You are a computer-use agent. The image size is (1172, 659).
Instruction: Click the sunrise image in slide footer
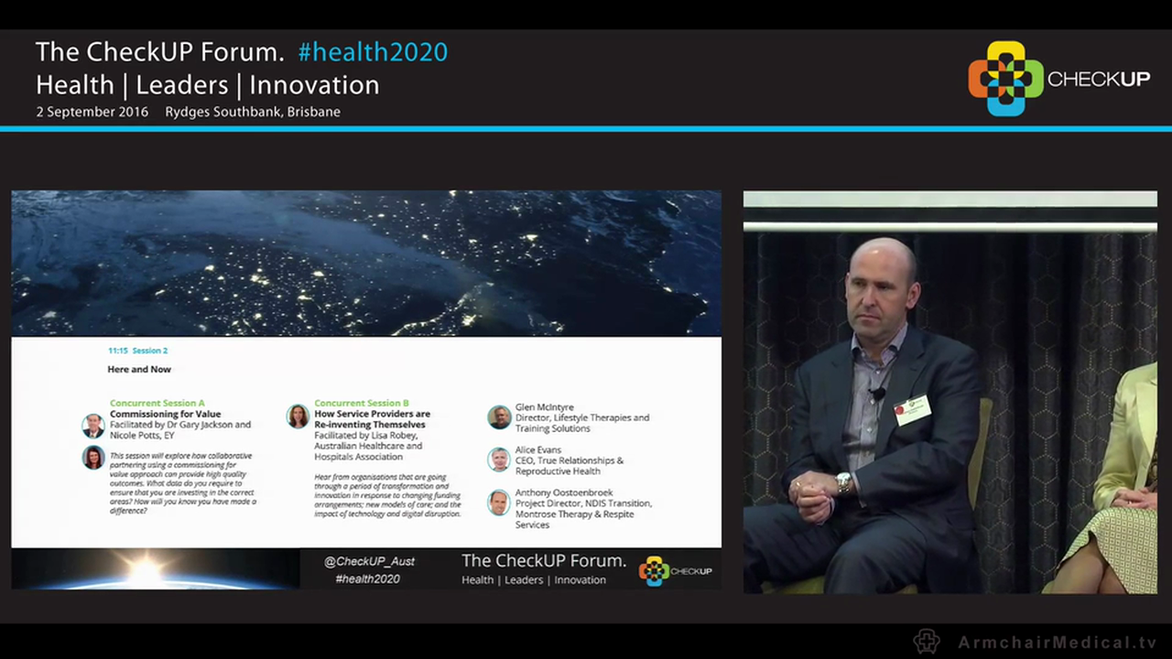coord(156,569)
